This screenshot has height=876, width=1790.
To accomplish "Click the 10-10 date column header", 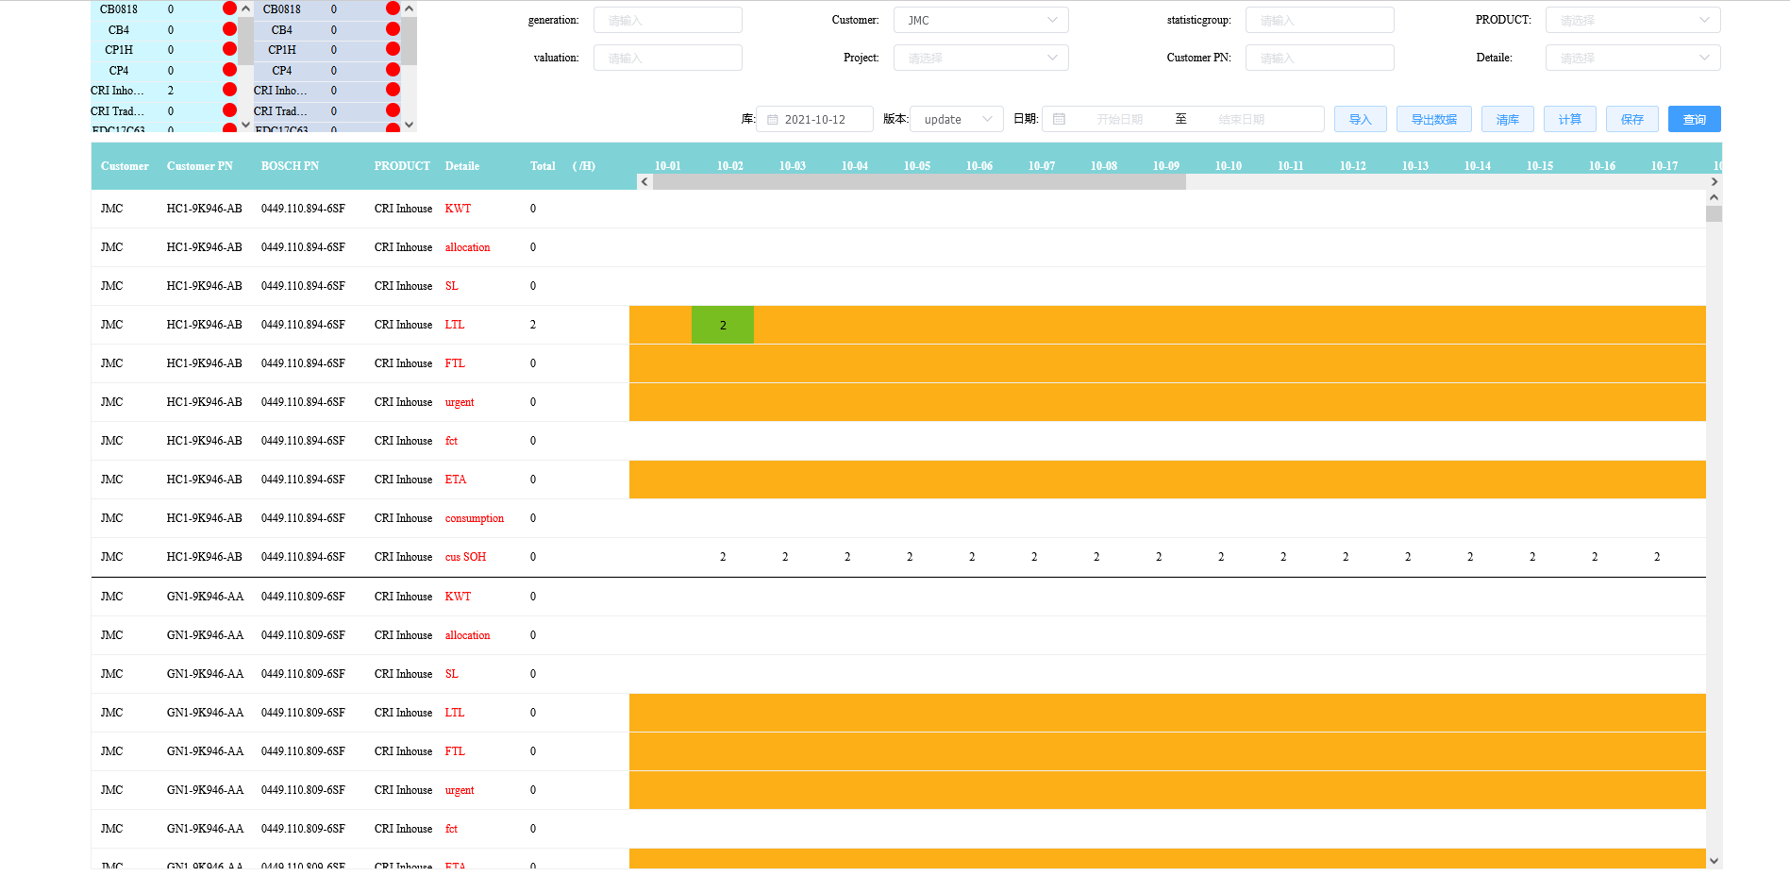I will (1228, 166).
